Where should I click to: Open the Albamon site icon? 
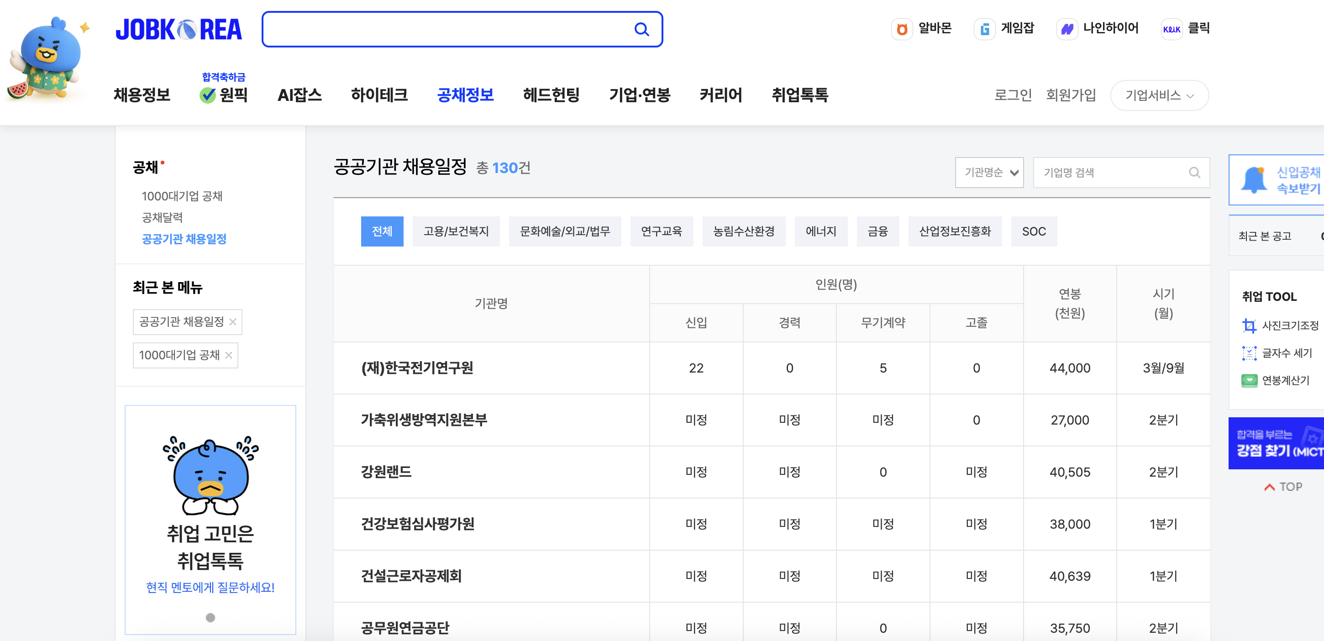[902, 29]
